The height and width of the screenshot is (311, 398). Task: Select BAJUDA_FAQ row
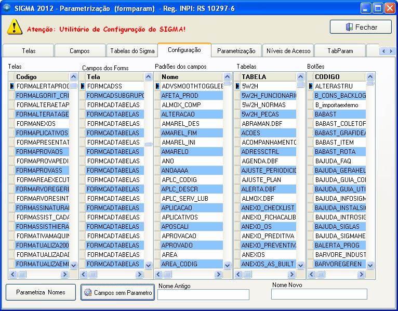tap(340, 161)
